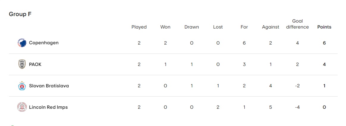Open the PAOK team link
The width and height of the screenshot is (346, 126).
35,64
